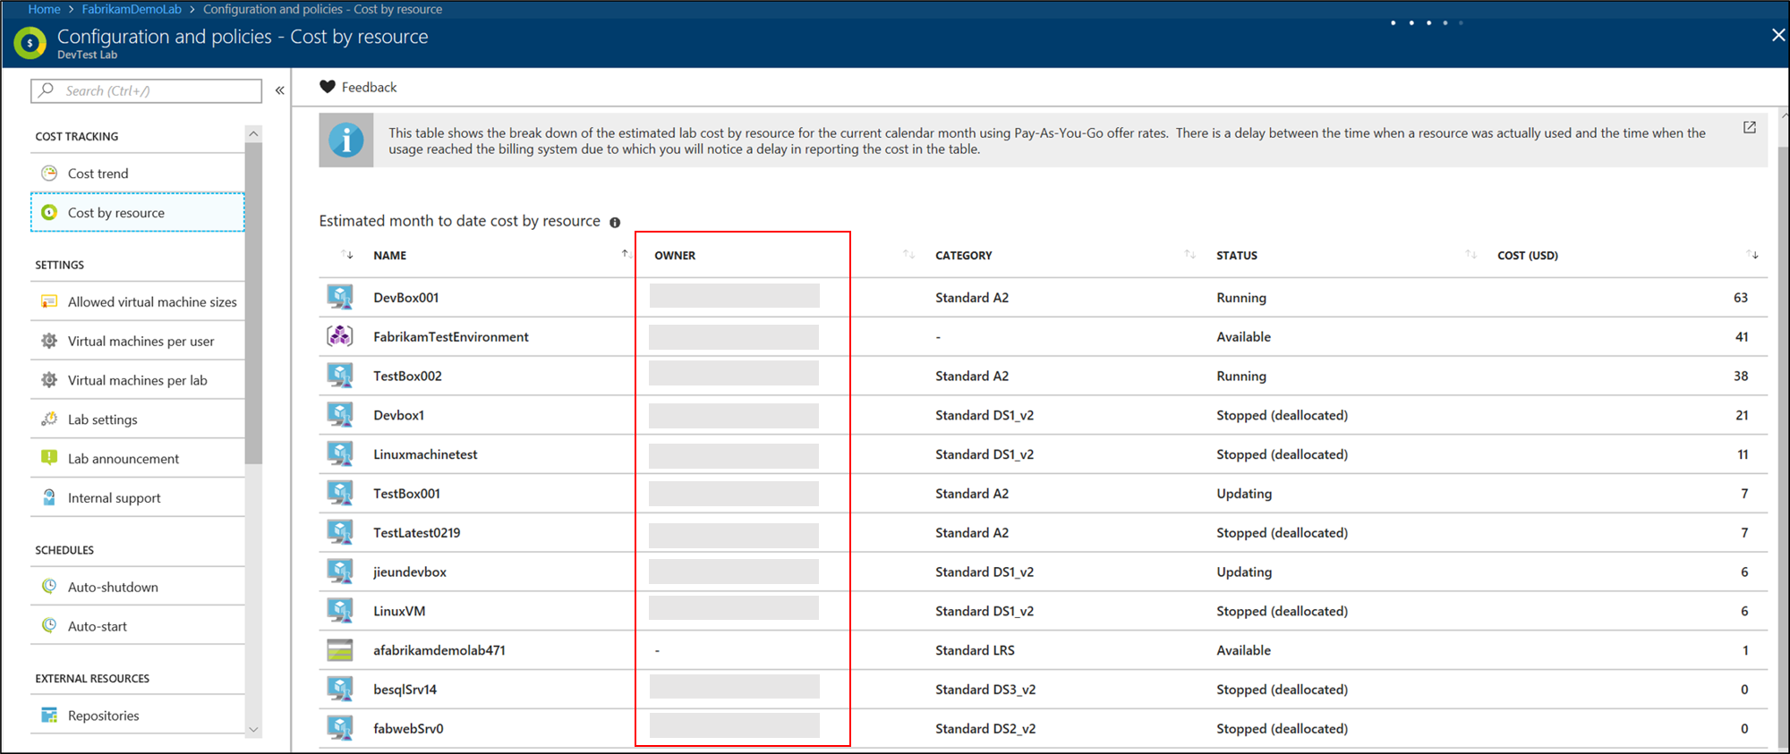Open the Cost trend menu item
This screenshot has height=754, width=1790.
(x=138, y=174)
